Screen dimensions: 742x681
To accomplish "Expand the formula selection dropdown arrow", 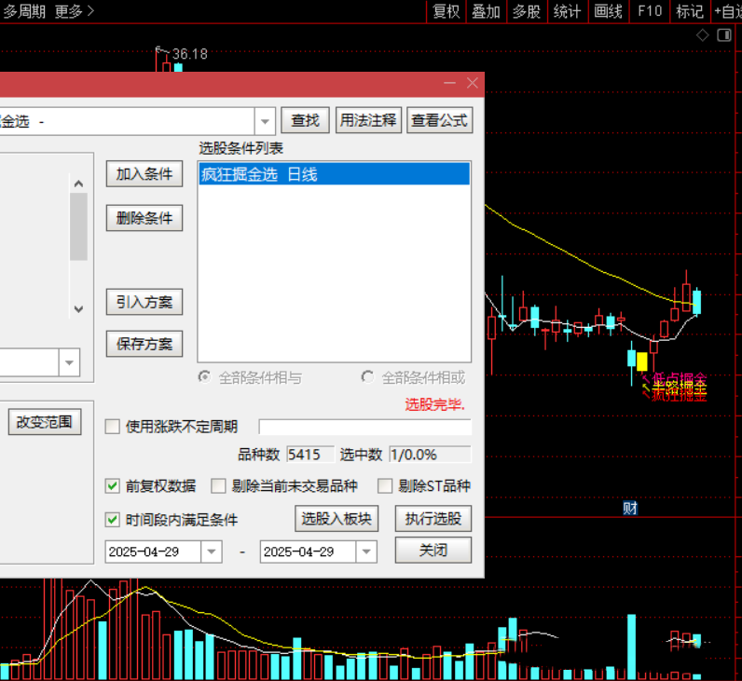I will pos(265,121).
